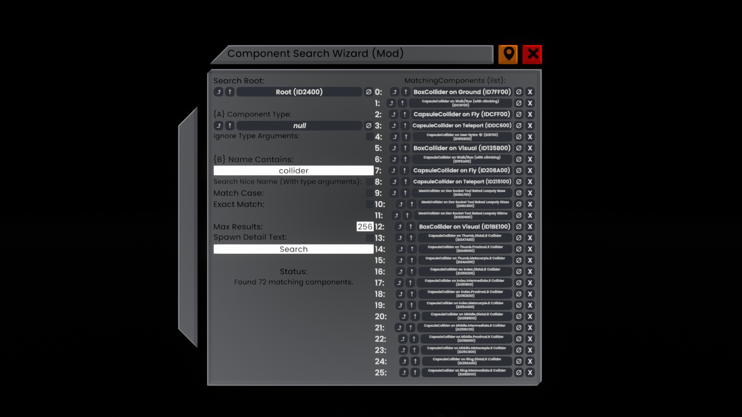742x417 pixels.
Task: Click X to remove CapsuleCollider on Teleport entry 3
Action: coord(530,125)
